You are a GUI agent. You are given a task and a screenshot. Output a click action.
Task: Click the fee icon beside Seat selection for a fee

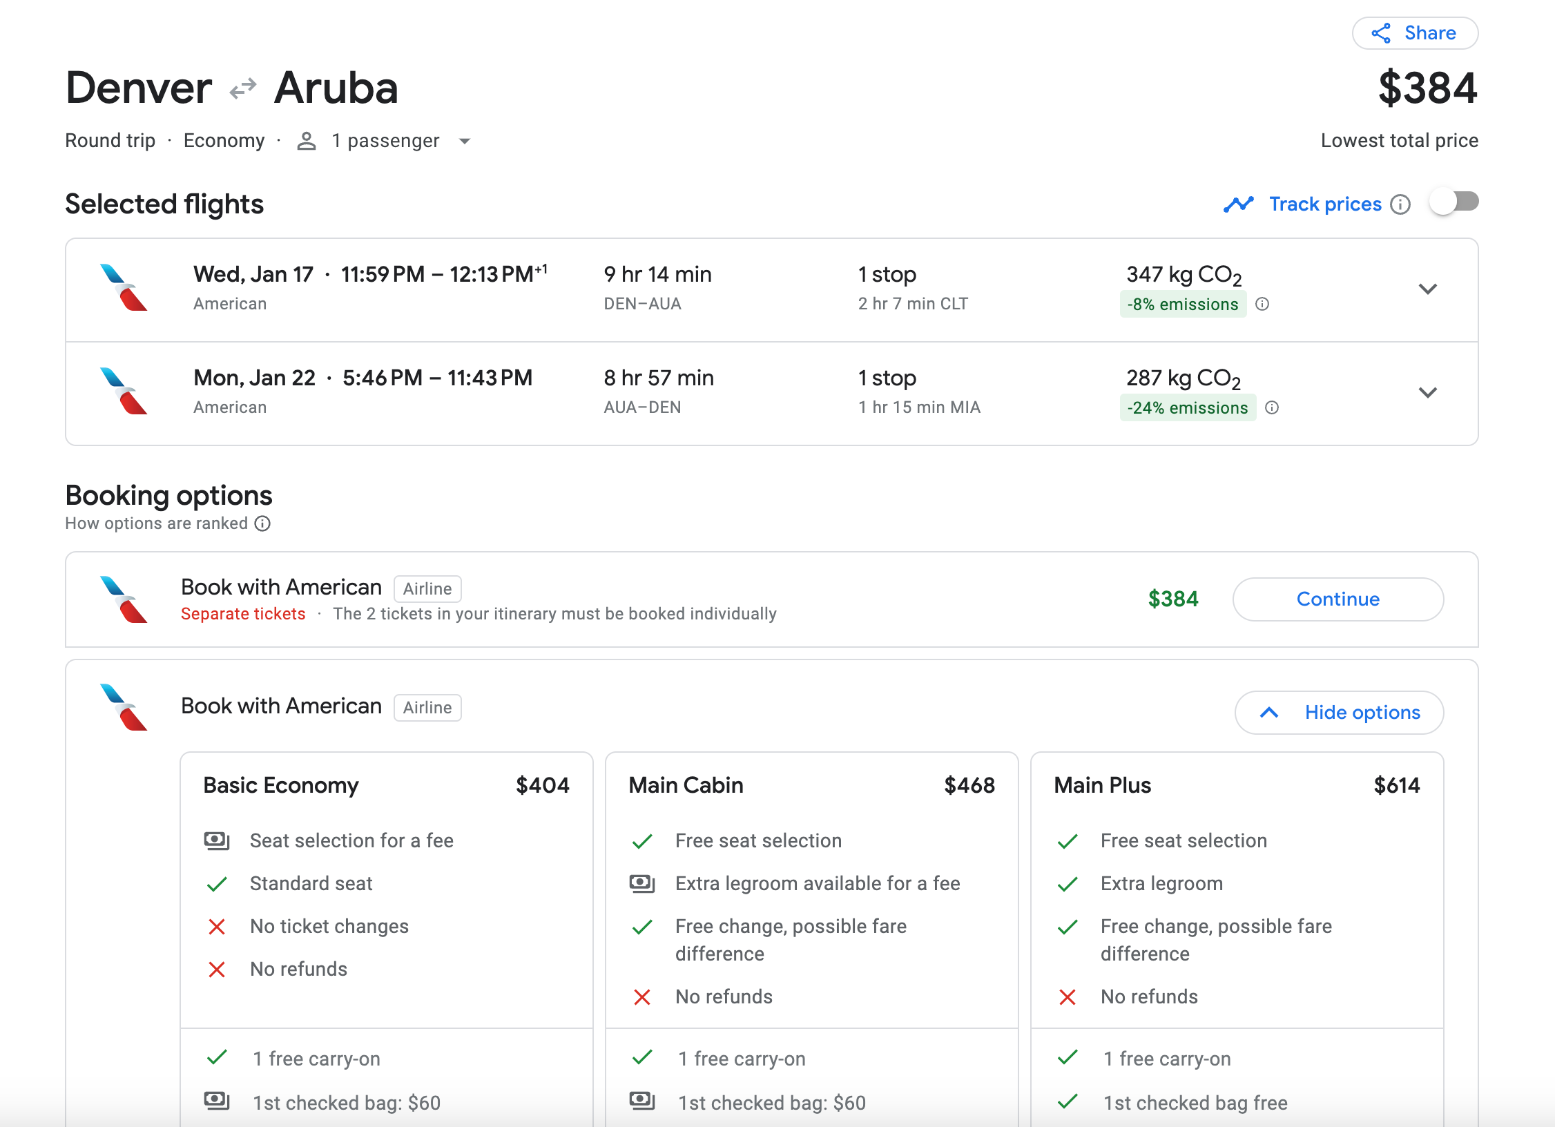(x=217, y=840)
